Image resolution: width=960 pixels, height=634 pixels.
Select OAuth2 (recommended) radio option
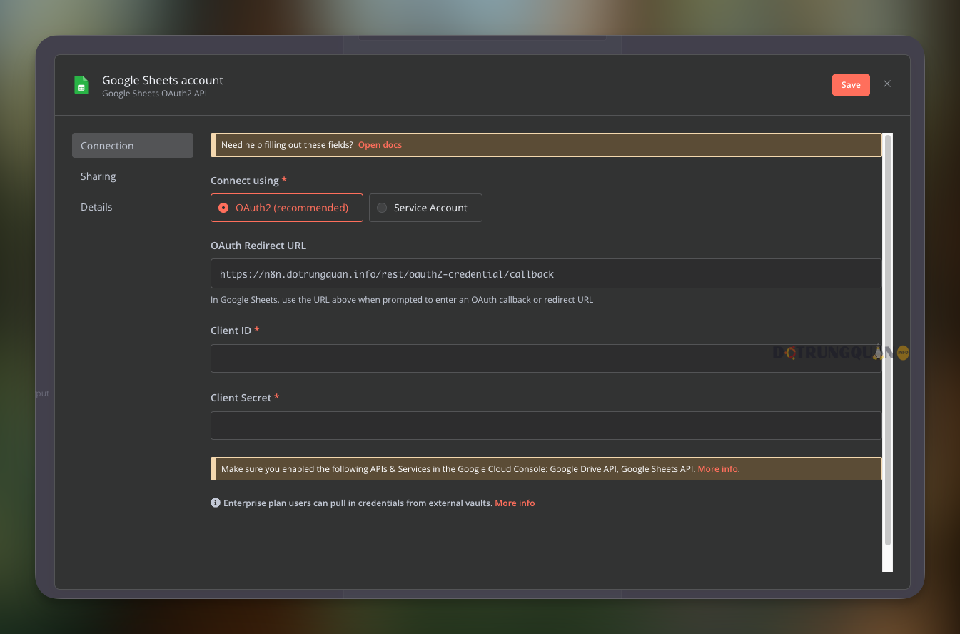pyautogui.click(x=287, y=208)
